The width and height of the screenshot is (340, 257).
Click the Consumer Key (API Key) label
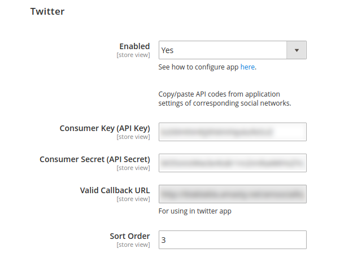pyautogui.click(x=104, y=128)
